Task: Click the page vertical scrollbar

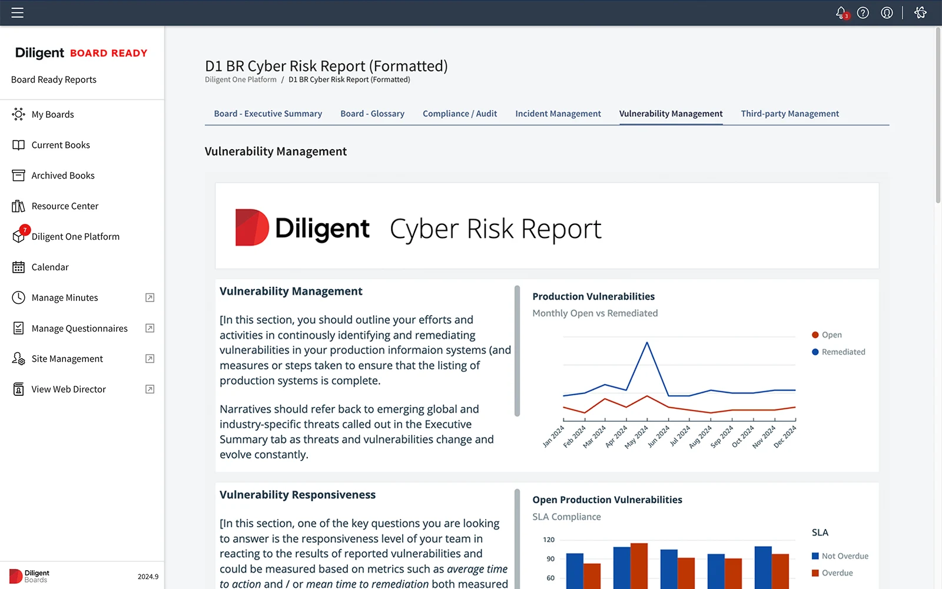Action: (x=938, y=115)
